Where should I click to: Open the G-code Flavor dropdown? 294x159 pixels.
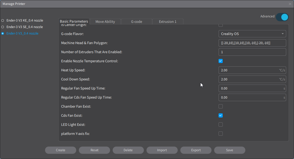coord(252,34)
